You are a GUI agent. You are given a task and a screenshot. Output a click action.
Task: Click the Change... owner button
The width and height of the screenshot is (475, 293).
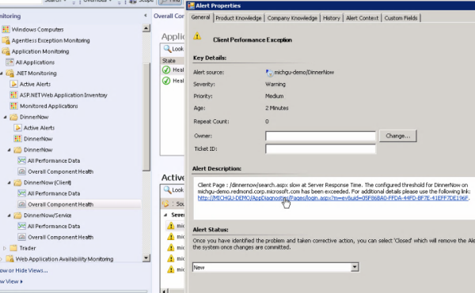point(397,136)
